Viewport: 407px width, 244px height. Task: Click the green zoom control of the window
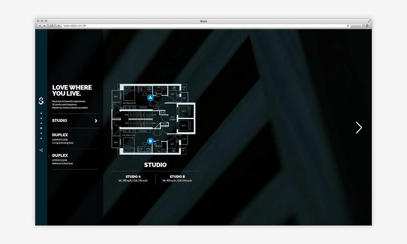[x=46, y=21]
